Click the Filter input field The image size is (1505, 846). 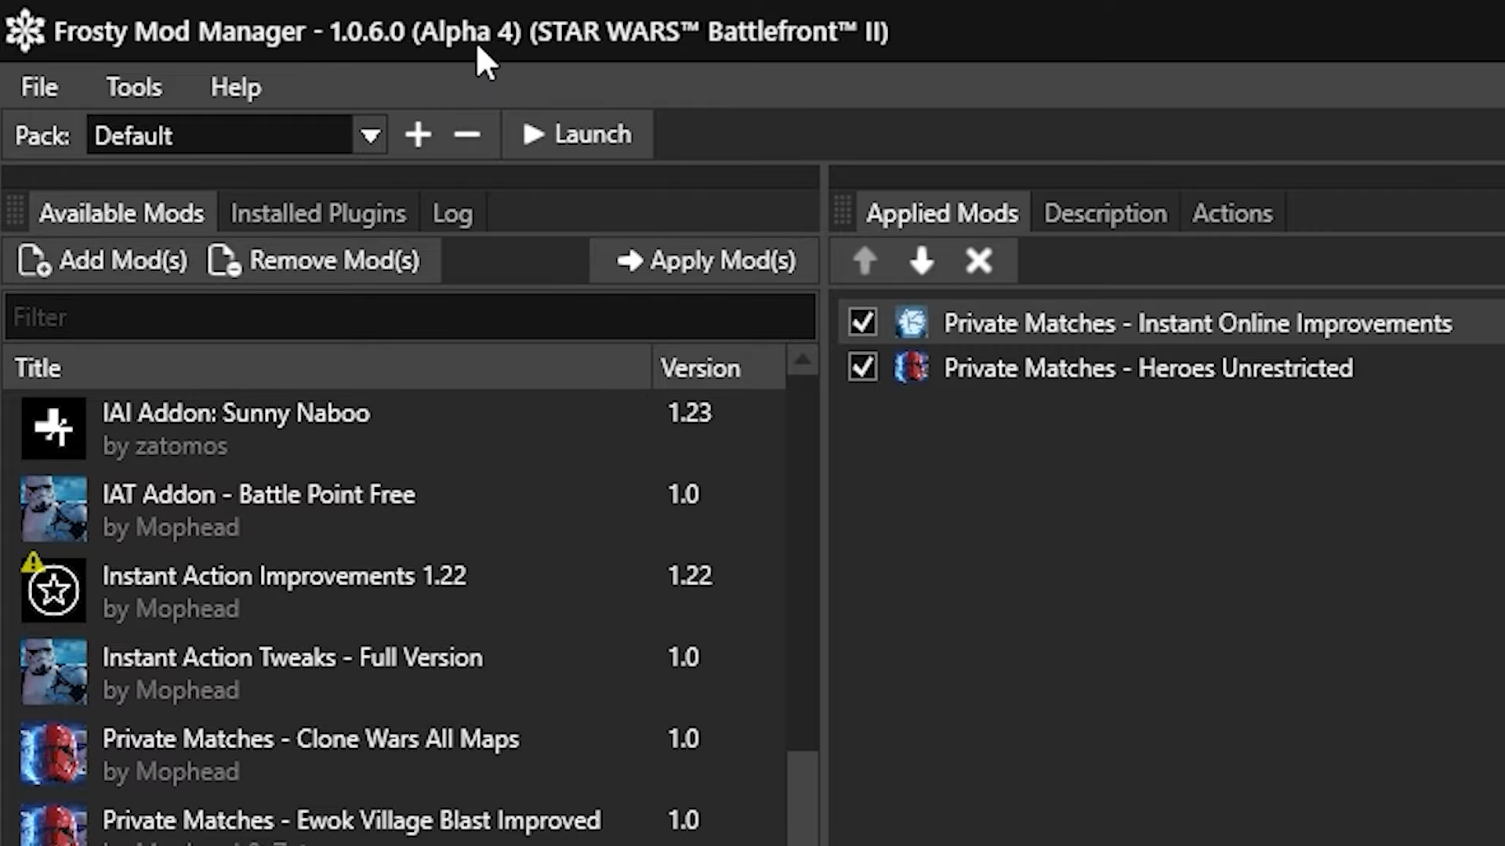[x=409, y=317]
